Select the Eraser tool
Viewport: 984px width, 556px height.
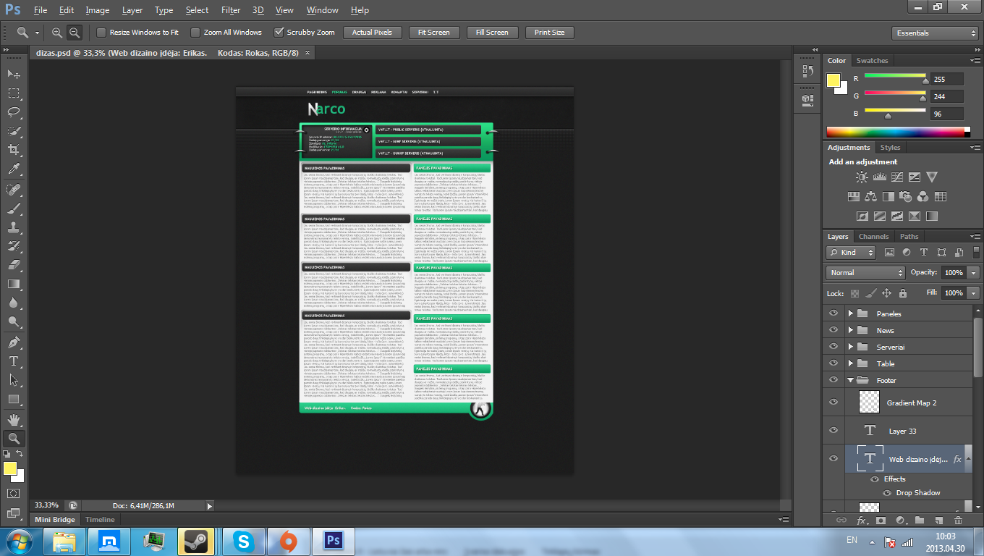click(14, 265)
